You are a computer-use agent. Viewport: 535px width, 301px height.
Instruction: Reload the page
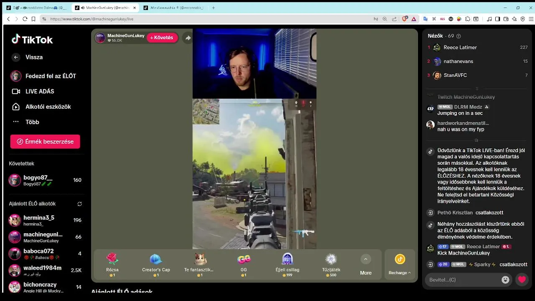click(x=25, y=19)
